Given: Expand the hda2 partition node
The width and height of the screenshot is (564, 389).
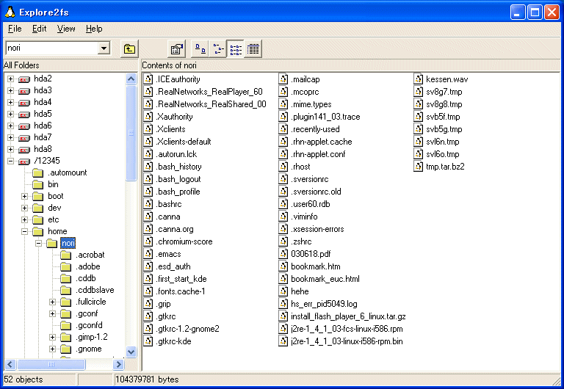Looking at the screenshot, I should 11,79.
